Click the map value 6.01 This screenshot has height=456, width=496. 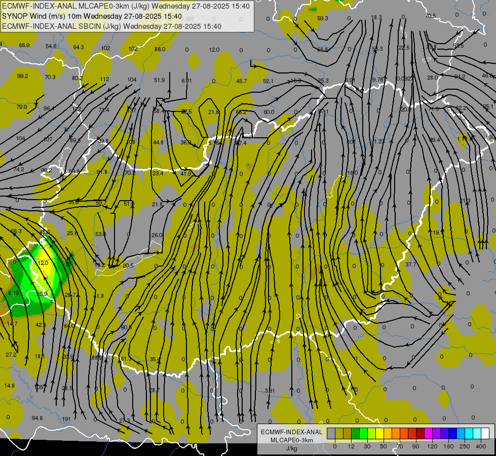[186, 81]
